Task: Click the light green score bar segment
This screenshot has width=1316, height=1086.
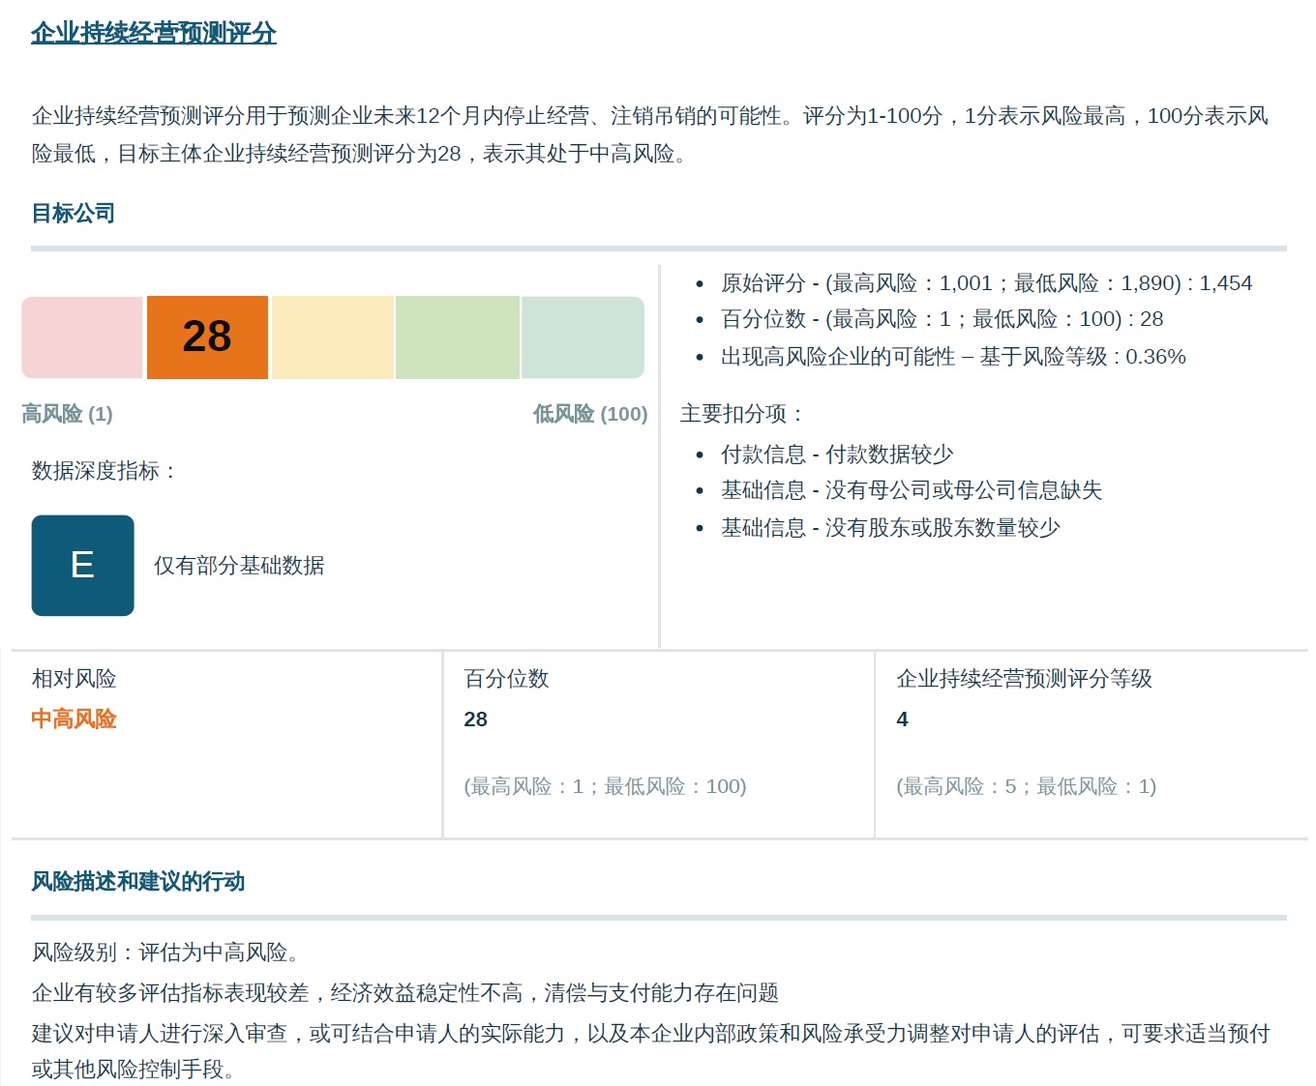Action: (x=457, y=337)
